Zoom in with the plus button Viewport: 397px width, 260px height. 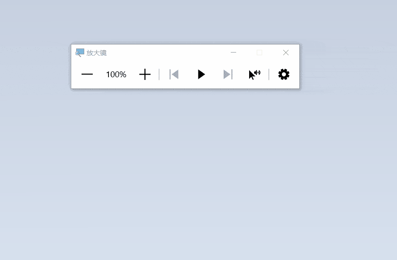coord(145,75)
